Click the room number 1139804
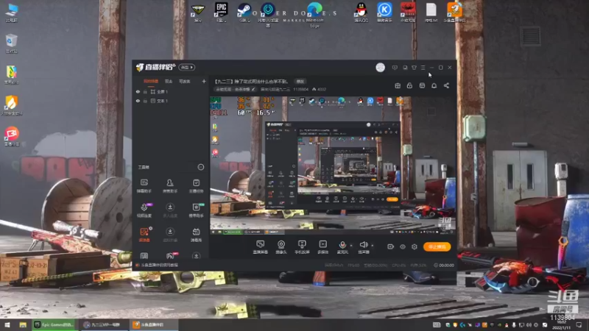Screen dimensions: 589x331 [300, 89]
